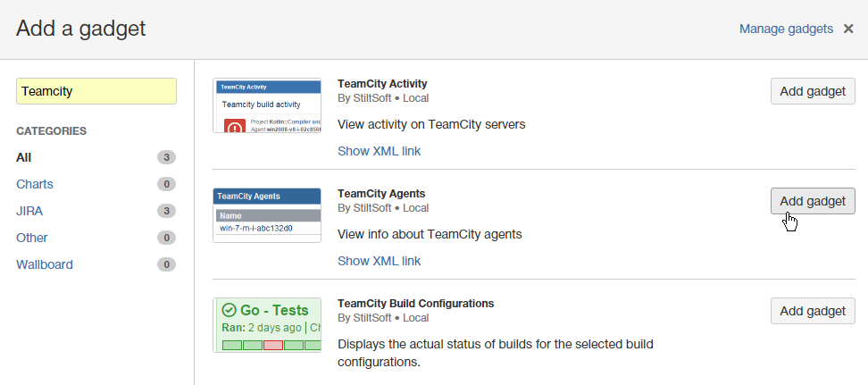
Task: Select the Other category
Action: 32,238
